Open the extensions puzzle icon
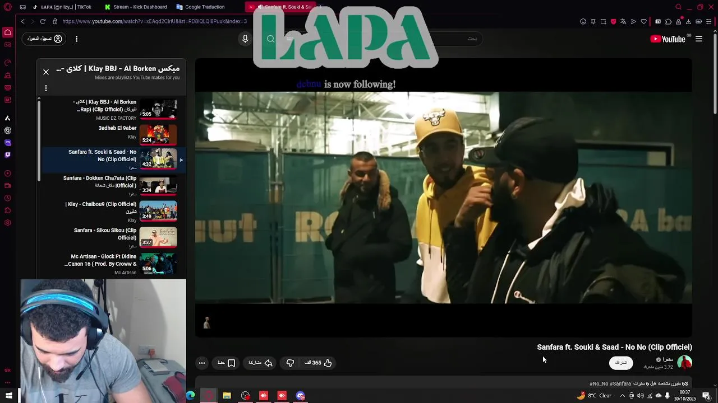 pyautogui.click(x=668, y=21)
